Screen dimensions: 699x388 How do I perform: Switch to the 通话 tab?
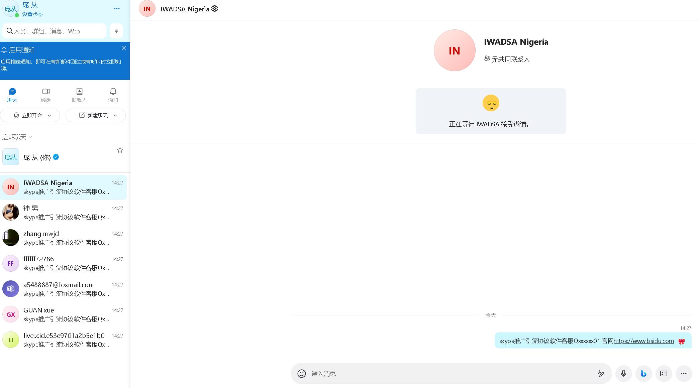click(x=46, y=95)
